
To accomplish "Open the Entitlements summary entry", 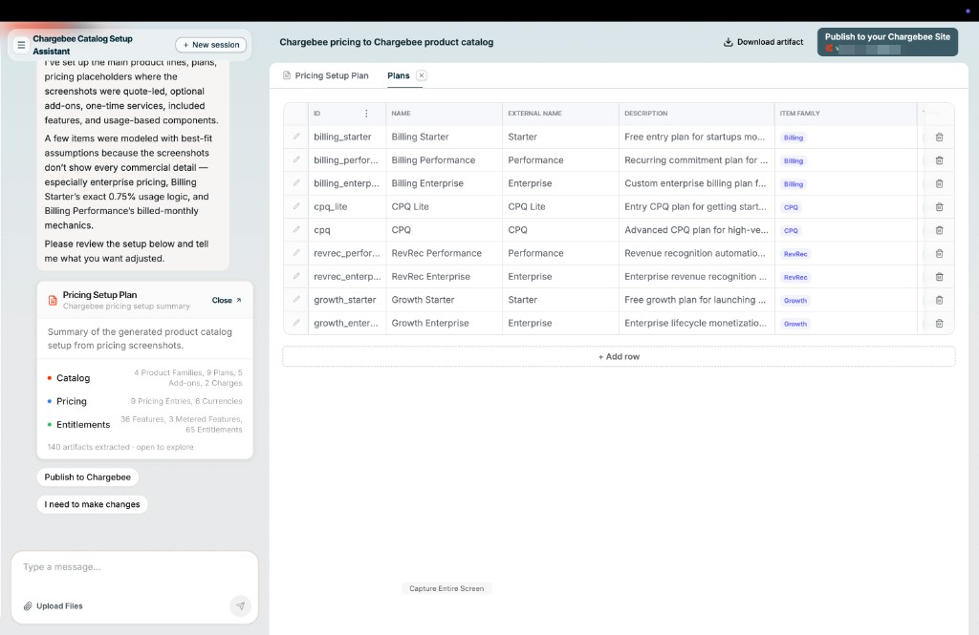I will (145, 424).
